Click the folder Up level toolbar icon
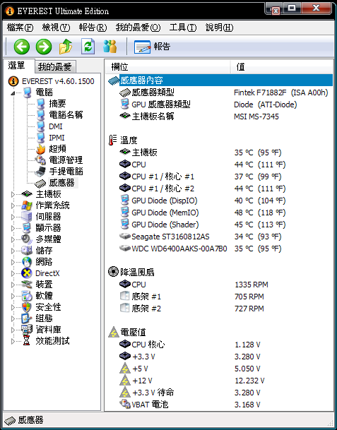This screenshot has width=337, height=430. (x=66, y=47)
